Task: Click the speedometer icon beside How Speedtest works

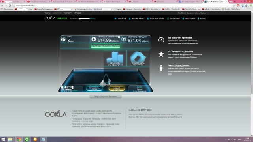Action: click(x=161, y=40)
